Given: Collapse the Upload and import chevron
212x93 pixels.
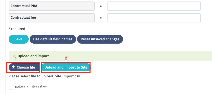Looking at the screenshot, I should pos(14,56).
